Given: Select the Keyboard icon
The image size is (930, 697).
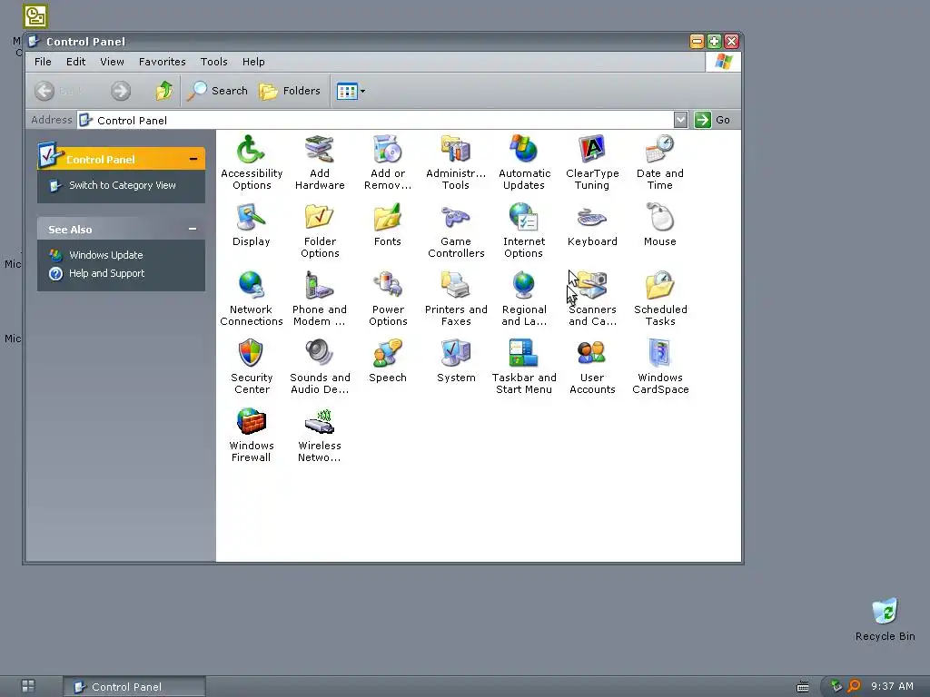Looking at the screenshot, I should [592, 225].
